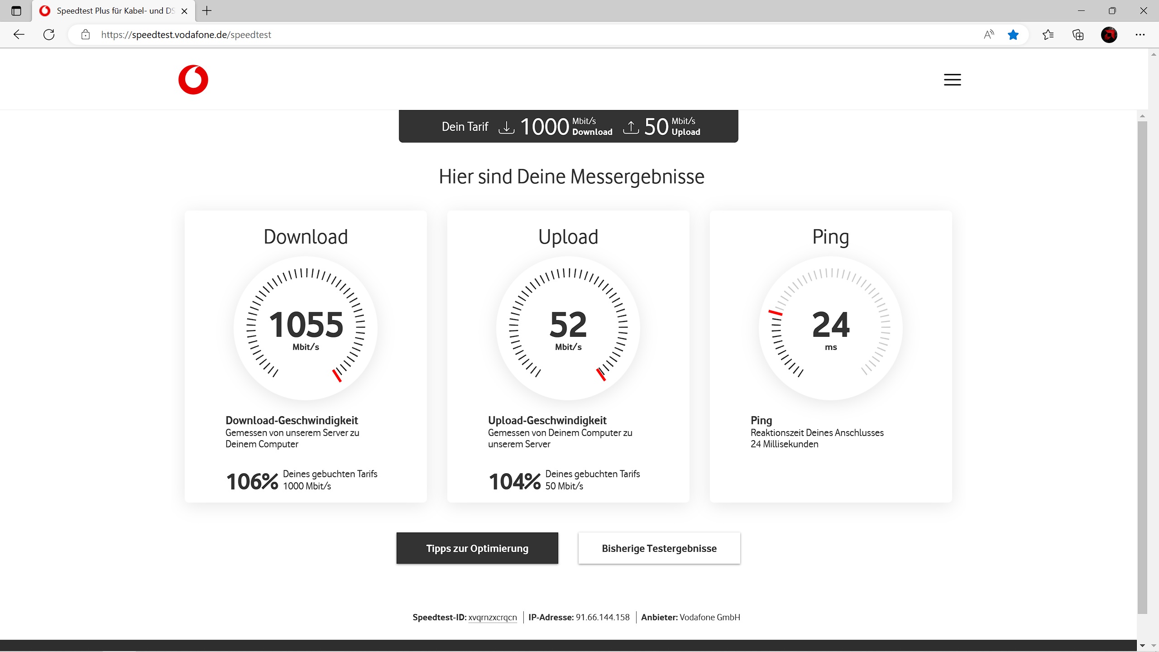This screenshot has width=1159, height=652.
Task: Refresh the page
Action: 49,34
